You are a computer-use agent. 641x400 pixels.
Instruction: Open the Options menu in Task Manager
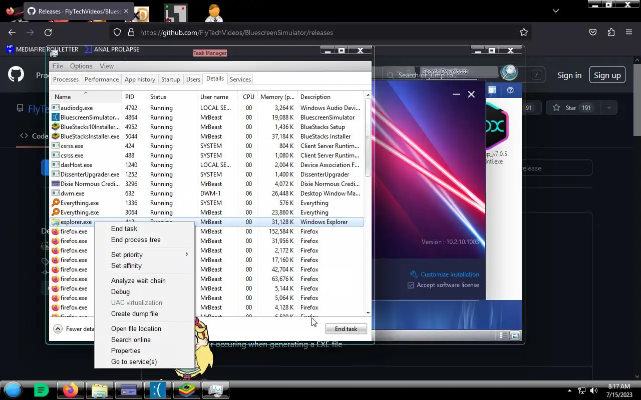coord(81,66)
